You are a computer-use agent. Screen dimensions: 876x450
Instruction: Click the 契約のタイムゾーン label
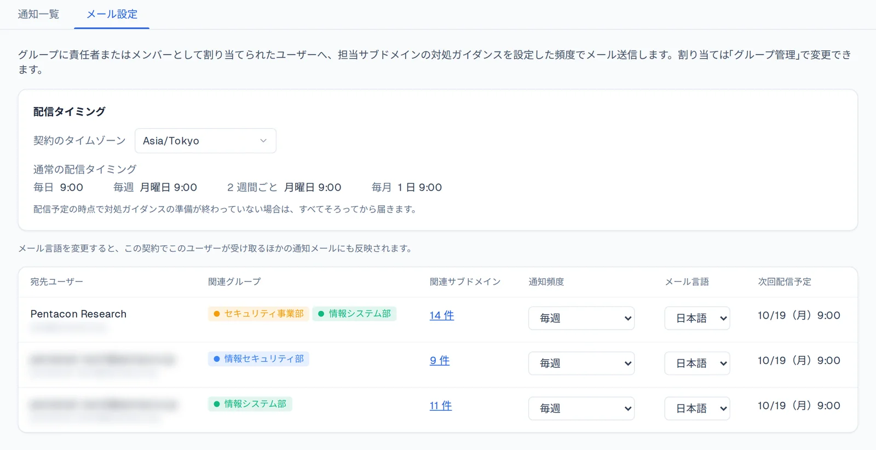79,141
